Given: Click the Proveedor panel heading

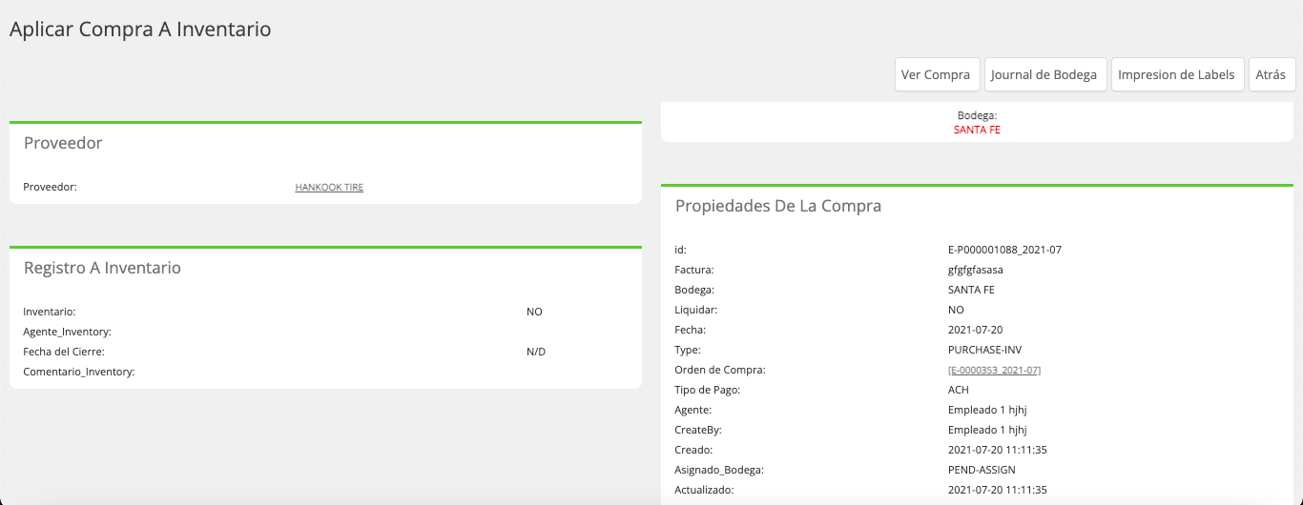Looking at the screenshot, I should tap(63, 143).
